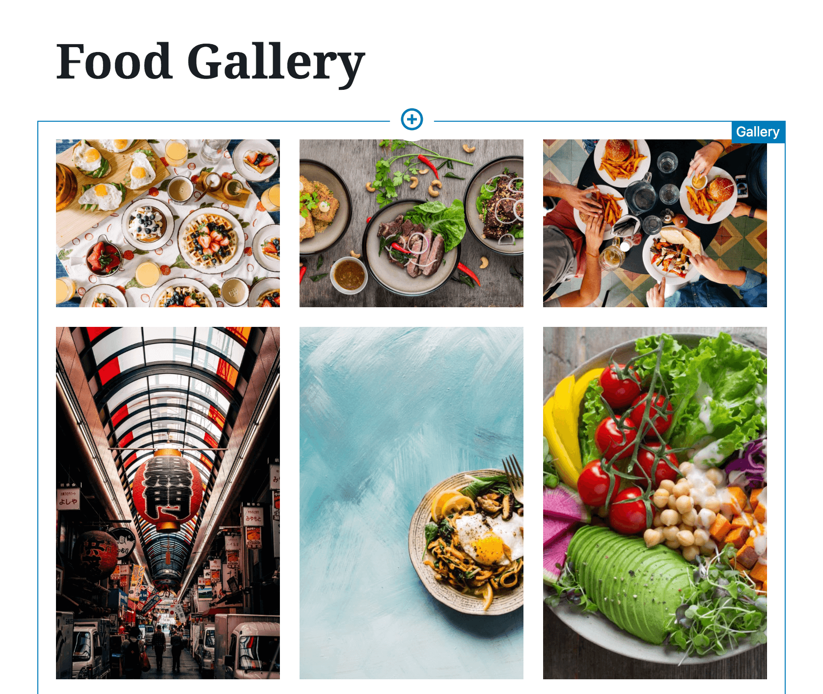Click the Food Gallery page title
The height and width of the screenshot is (694, 823).
210,62
